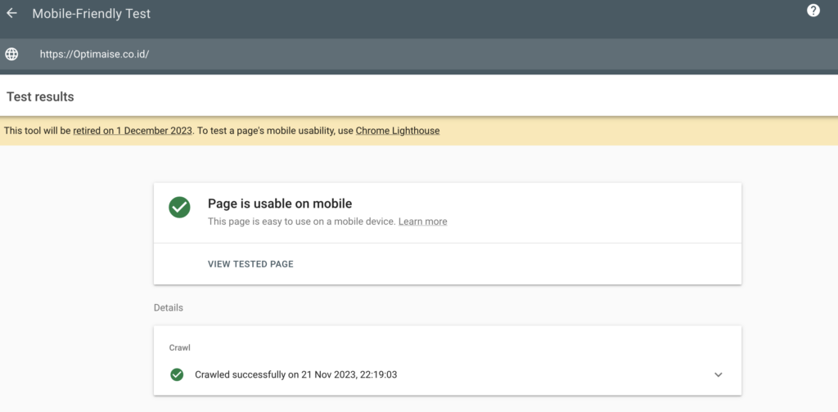Click the globe icon beside the URL
Image resolution: width=838 pixels, height=412 pixels.
click(11, 54)
